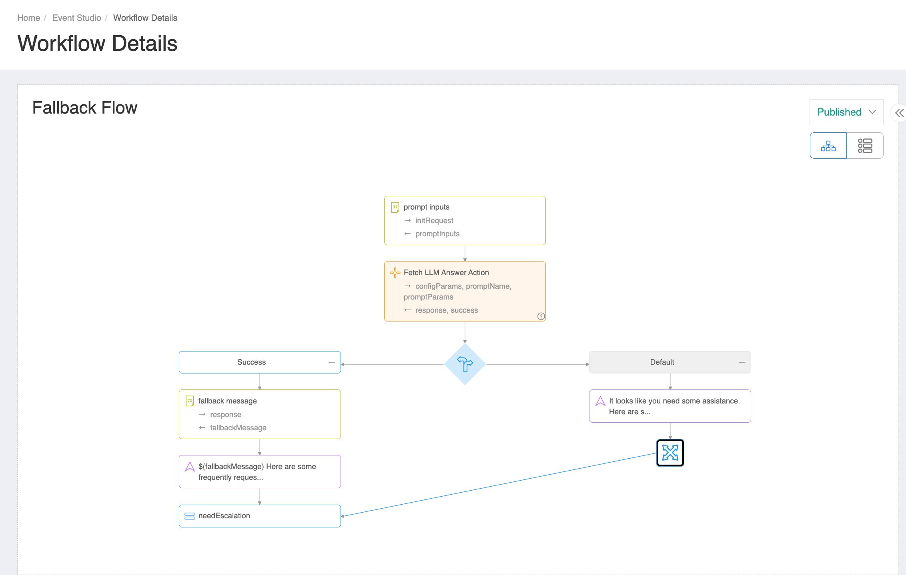Select the prompt inputs node
The image size is (906, 575).
click(x=465, y=220)
